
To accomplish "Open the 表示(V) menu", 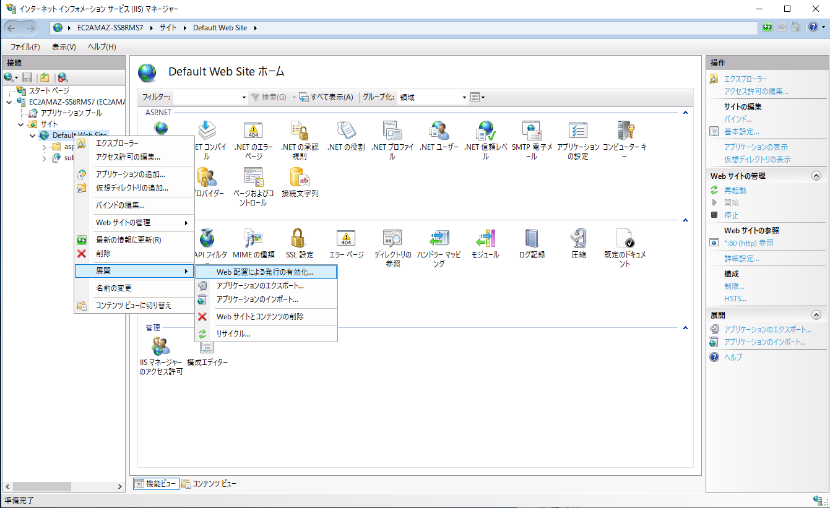I will click(x=64, y=47).
